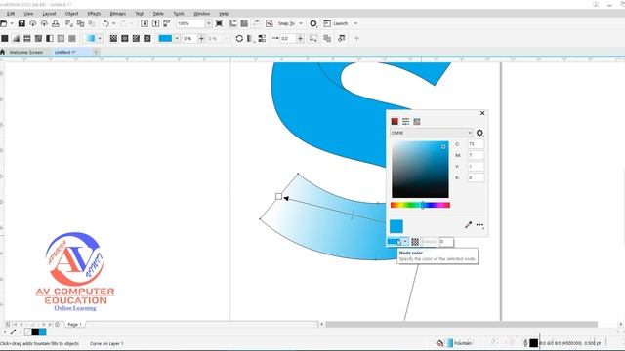Image resolution: width=625 pixels, height=351 pixels.
Task: Click the Publish to PDF icon
Action: [167, 23]
